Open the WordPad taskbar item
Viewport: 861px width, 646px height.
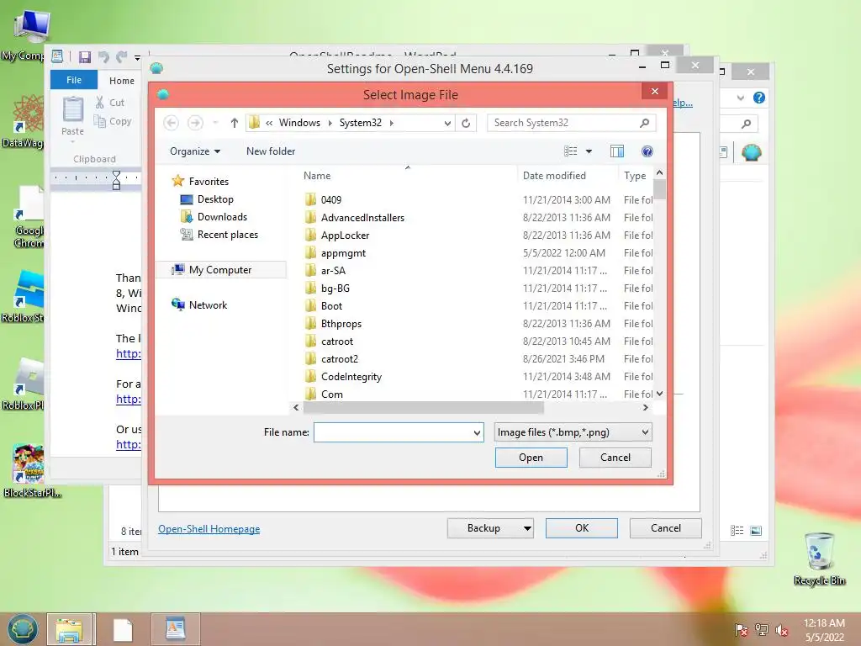tap(176, 629)
